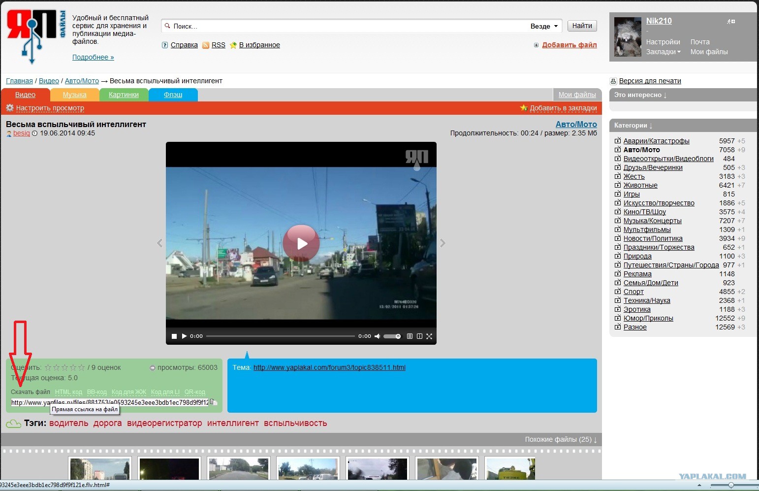Open the Мои файлы tab on right
Screen dimensions: 759x491
click(577, 95)
